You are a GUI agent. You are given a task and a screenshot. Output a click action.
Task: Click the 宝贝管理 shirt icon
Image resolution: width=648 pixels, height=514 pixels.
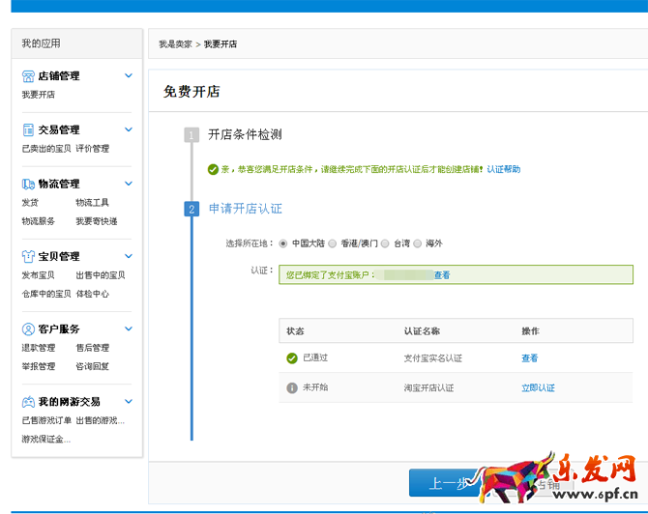[x=28, y=256]
